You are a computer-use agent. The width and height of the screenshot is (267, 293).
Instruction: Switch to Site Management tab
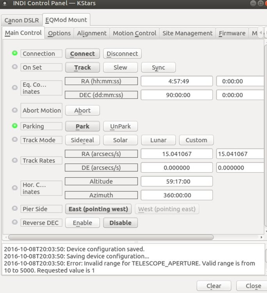tap(187, 33)
